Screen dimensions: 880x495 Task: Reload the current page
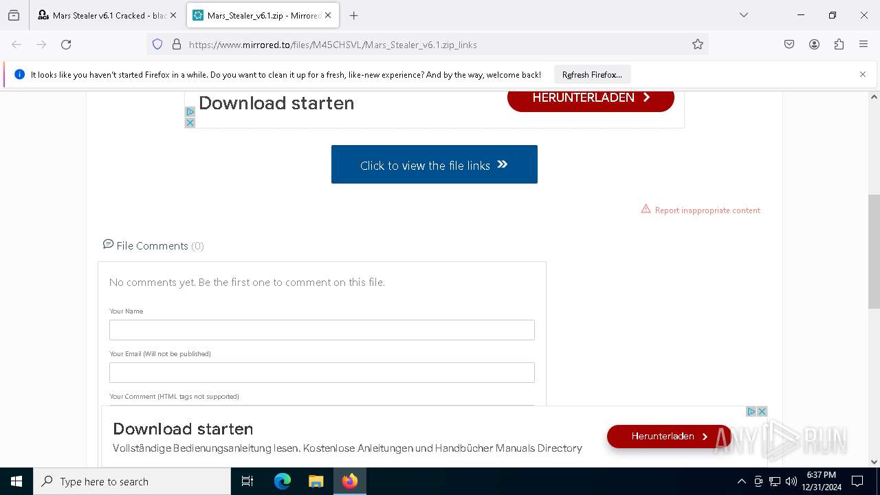tap(66, 45)
